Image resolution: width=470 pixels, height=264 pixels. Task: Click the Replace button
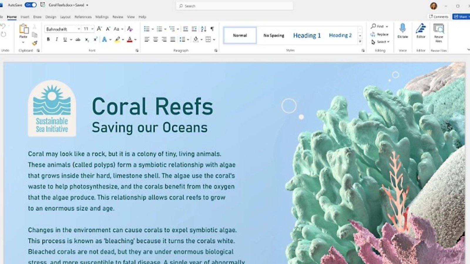pyautogui.click(x=380, y=34)
